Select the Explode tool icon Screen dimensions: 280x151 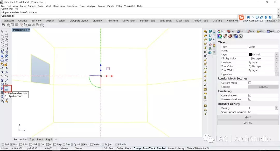coord(6,64)
